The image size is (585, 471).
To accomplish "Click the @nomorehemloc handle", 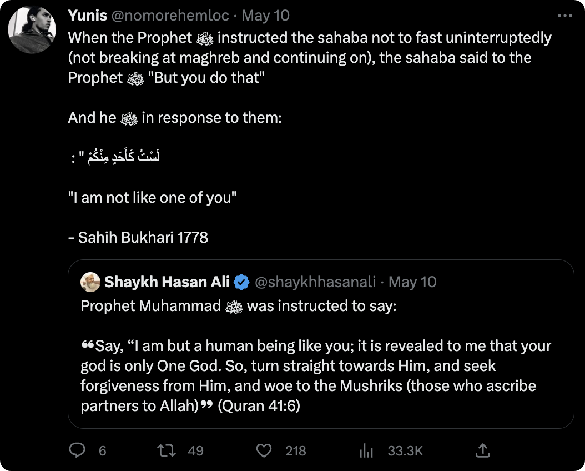I will tap(170, 15).
